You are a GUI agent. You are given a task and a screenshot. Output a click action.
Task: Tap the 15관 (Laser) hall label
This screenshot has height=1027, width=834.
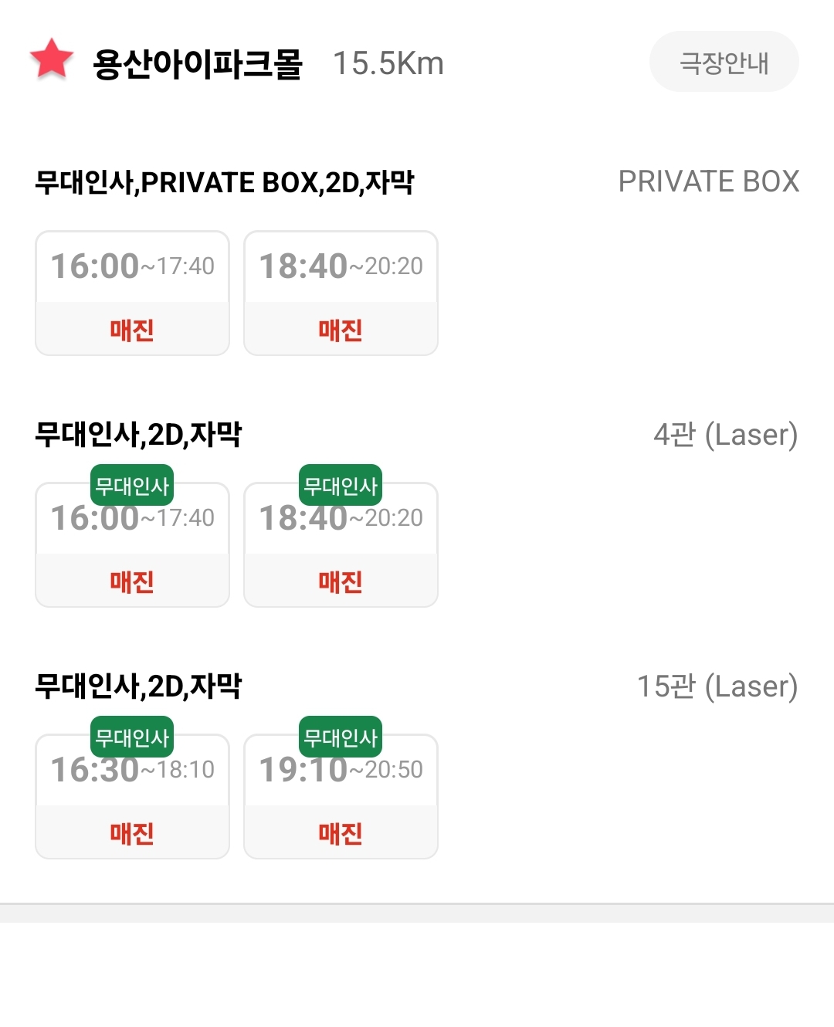click(x=717, y=686)
